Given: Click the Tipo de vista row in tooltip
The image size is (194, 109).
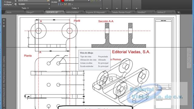Looking at the screenshot, I should click(94, 57).
